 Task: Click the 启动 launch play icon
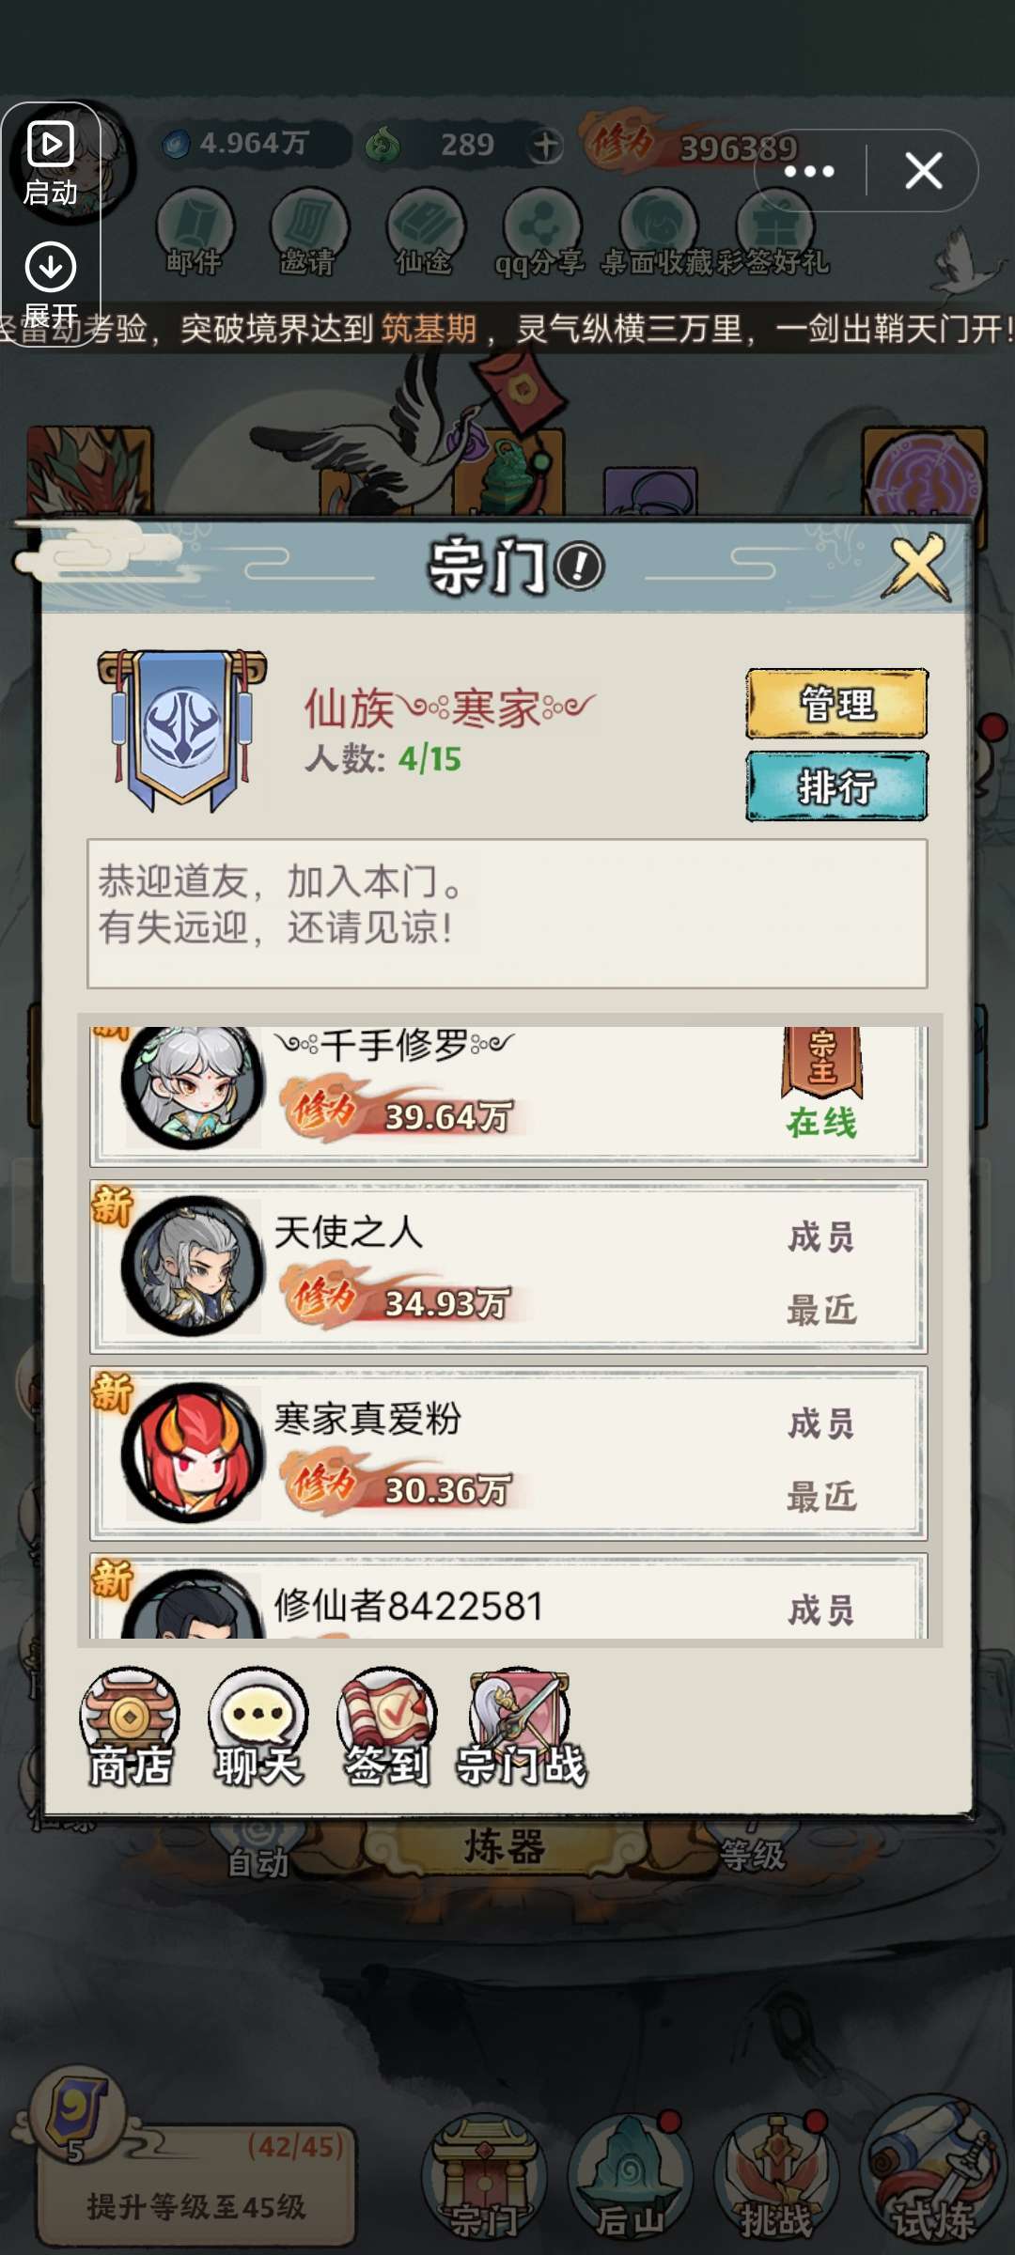(51, 163)
